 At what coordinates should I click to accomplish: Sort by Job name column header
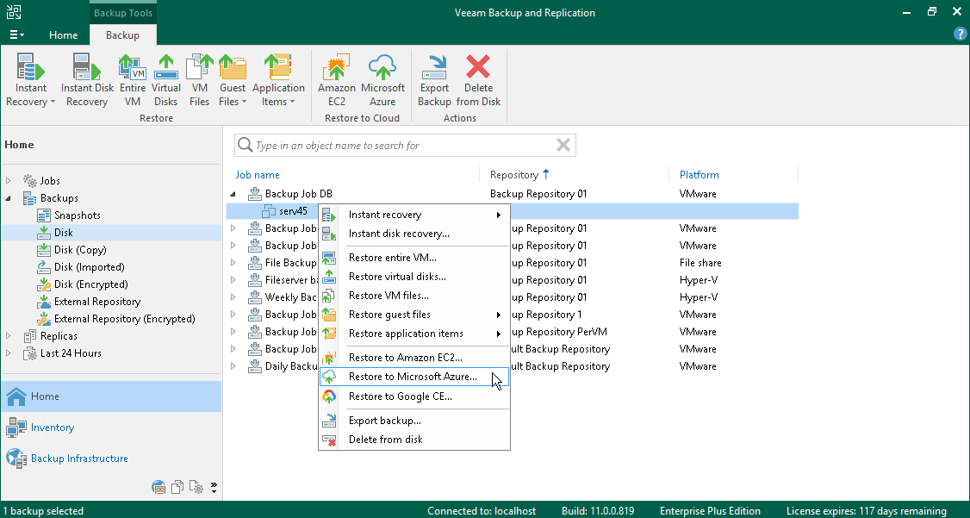click(x=258, y=174)
